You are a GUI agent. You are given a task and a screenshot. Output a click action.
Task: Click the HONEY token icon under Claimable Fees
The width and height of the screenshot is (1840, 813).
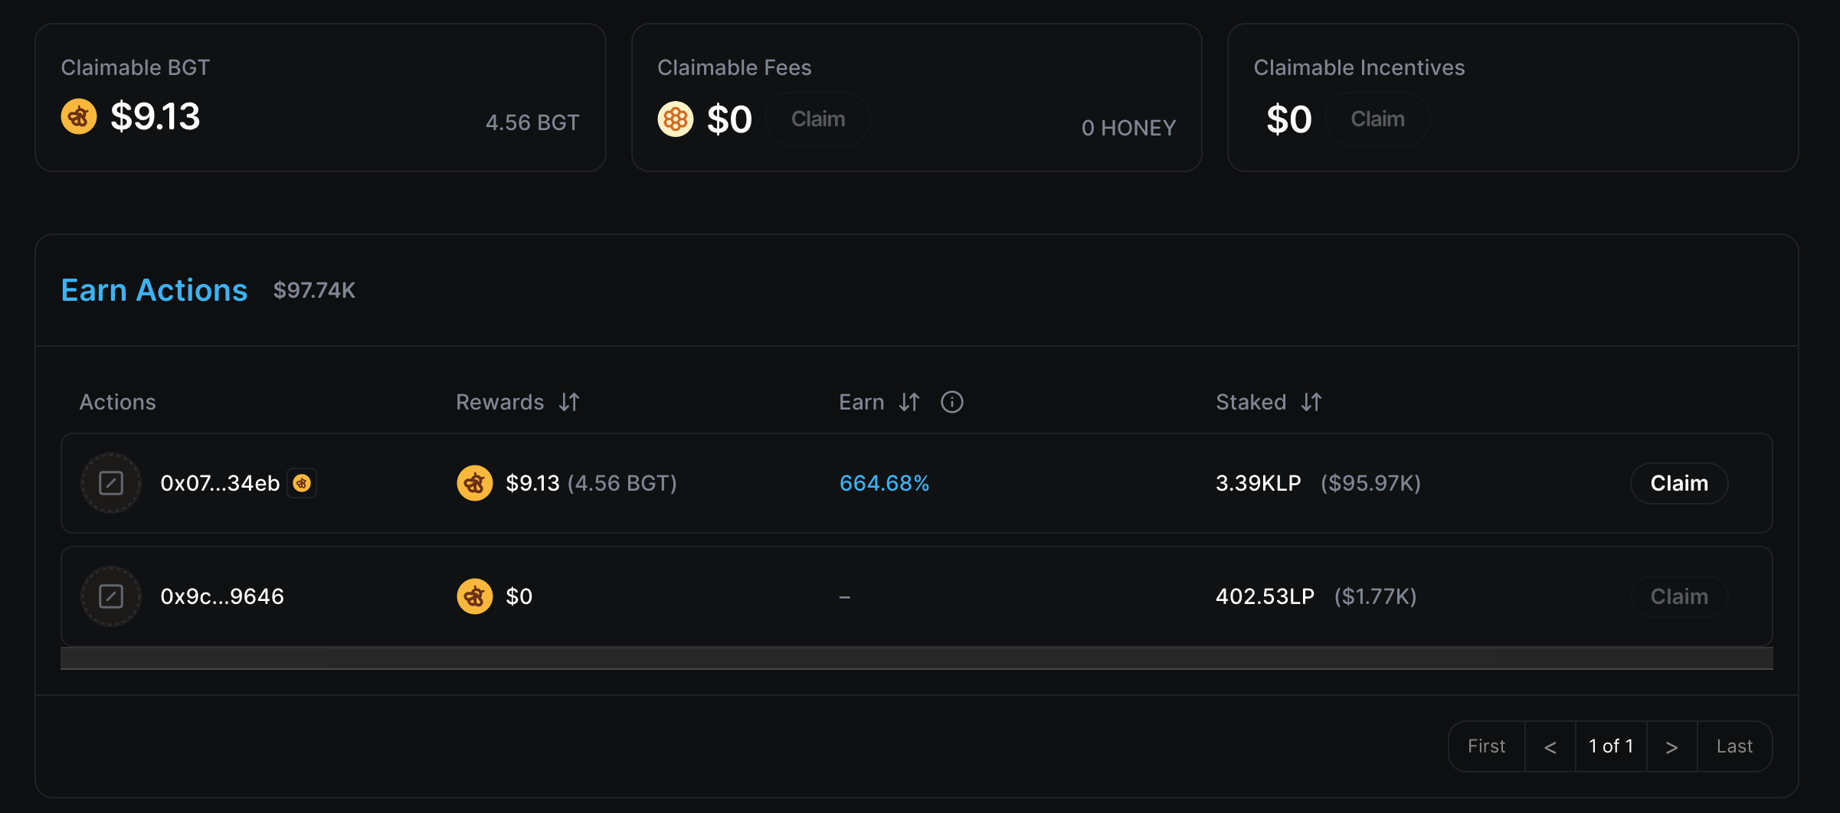675,119
